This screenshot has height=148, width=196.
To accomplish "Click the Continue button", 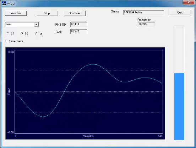I will click(75, 13).
